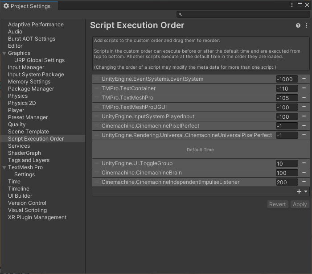Open Package Manager settings
Image resolution: width=312 pixels, height=274 pixels.
(x=31, y=89)
